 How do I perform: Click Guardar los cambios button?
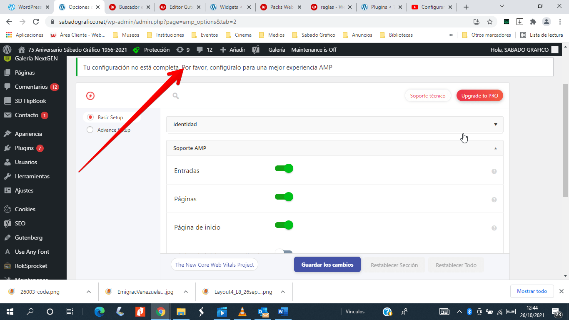[x=327, y=265]
